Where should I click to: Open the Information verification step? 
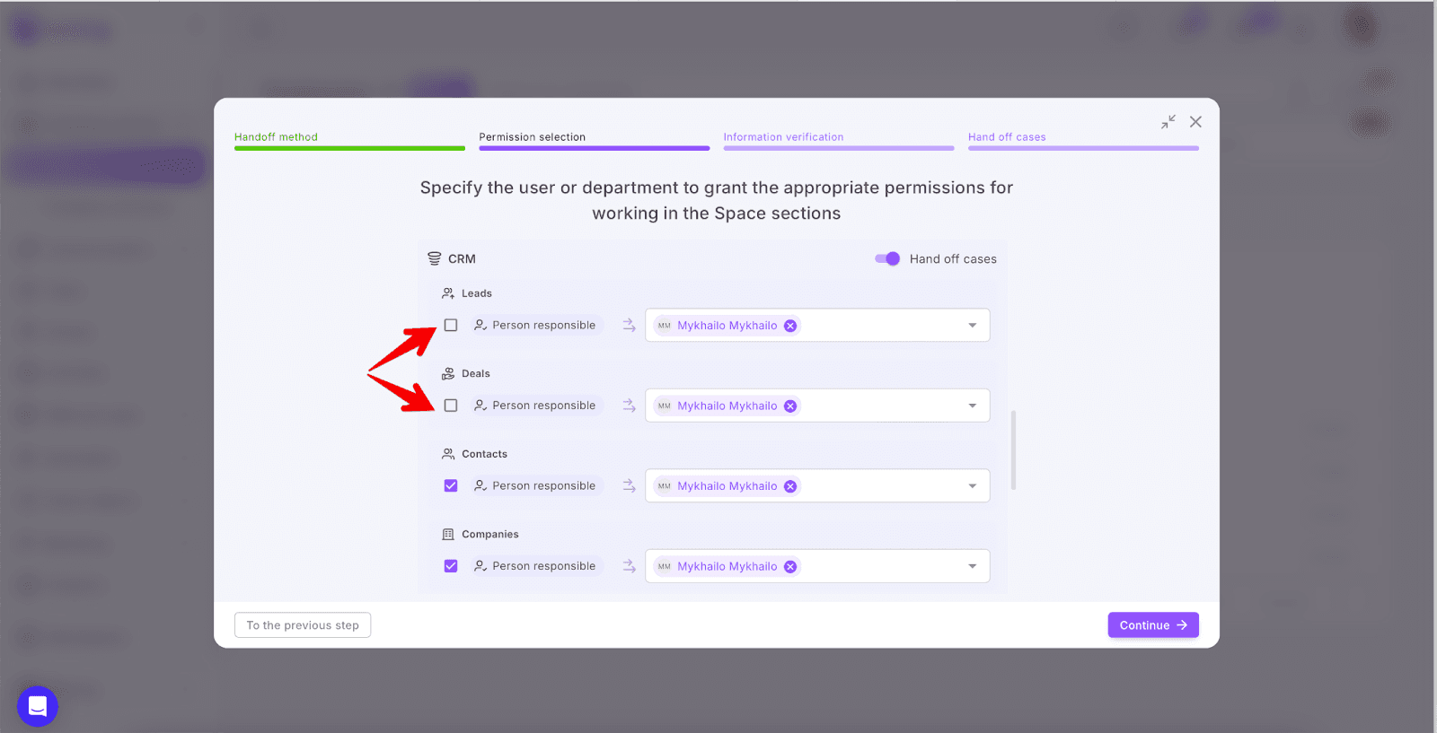pyautogui.click(x=783, y=137)
